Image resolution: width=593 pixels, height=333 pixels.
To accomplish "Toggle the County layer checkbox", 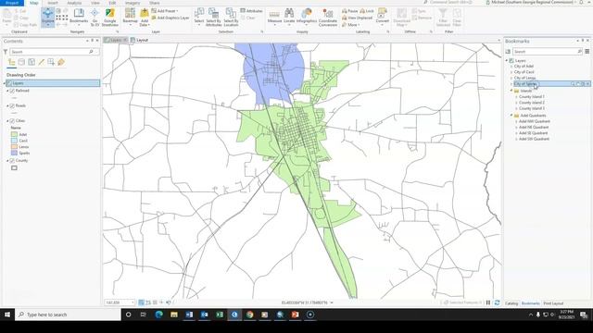I will (x=12, y=160).
